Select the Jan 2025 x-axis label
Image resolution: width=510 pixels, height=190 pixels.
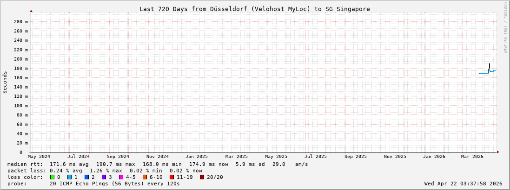[x=197, y=157]
